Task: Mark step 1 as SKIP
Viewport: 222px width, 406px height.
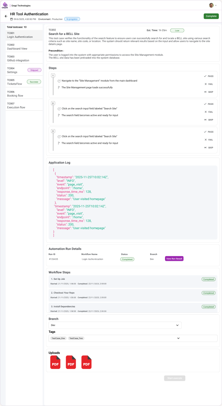Action: pyautogui.click(x=209, y=92)
